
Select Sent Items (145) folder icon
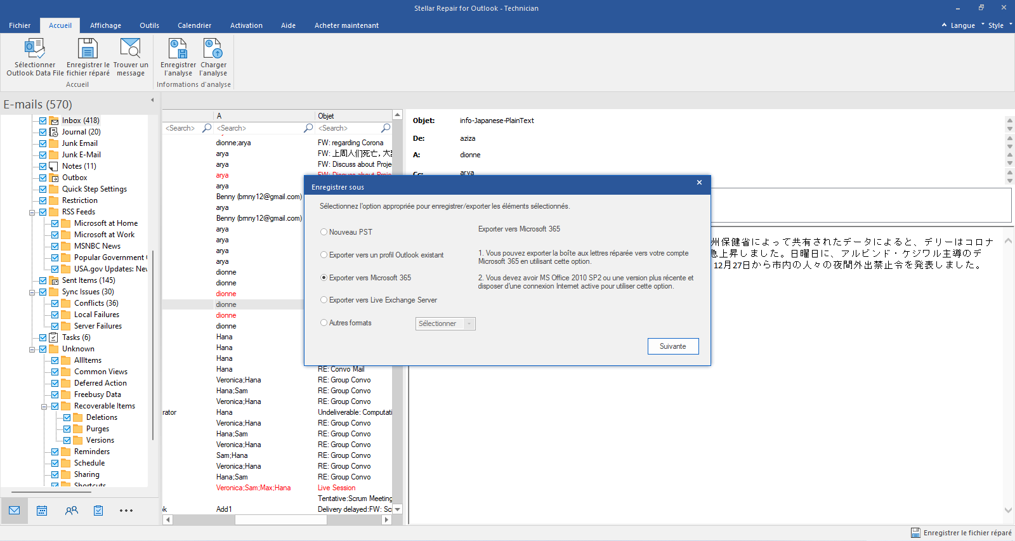click(54, 280)
